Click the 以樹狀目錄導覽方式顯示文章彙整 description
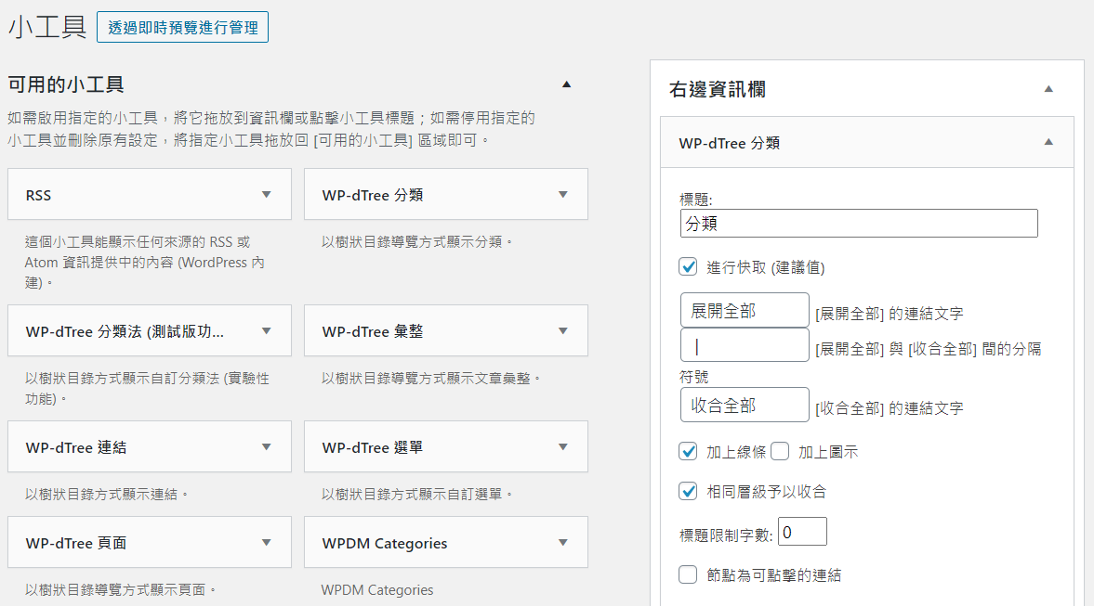Image resolution: width=1094 pixels, height=606 pixels. [x=431, y=379]
